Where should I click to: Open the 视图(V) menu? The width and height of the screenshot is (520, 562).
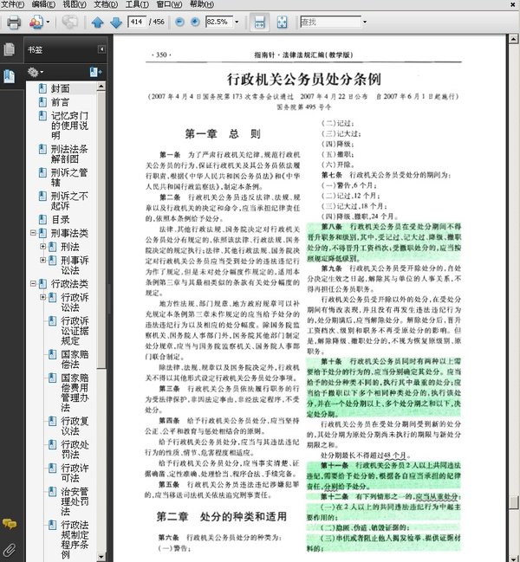click(x=75, y=4)
